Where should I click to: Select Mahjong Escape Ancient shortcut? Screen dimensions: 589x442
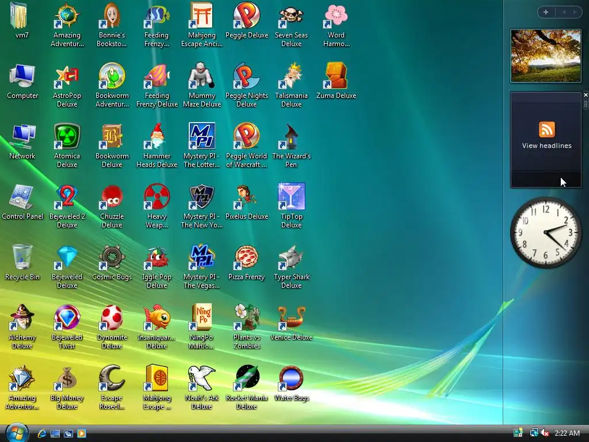[x=202, y=25]
